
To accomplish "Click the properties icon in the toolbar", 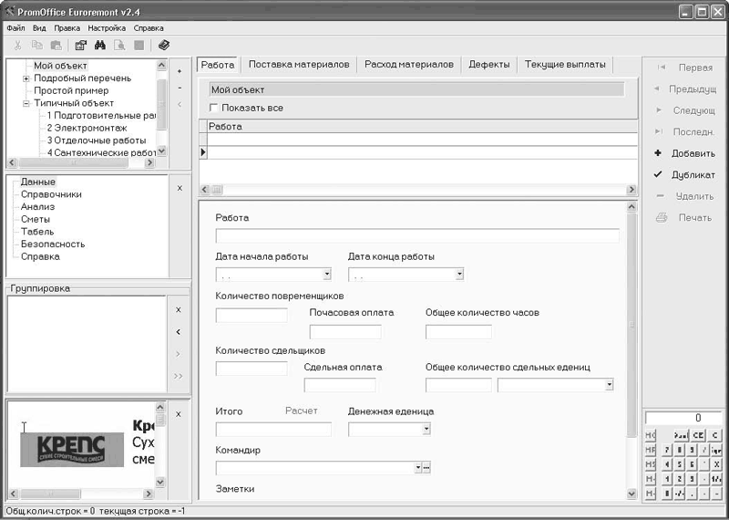I will (81, 45).
